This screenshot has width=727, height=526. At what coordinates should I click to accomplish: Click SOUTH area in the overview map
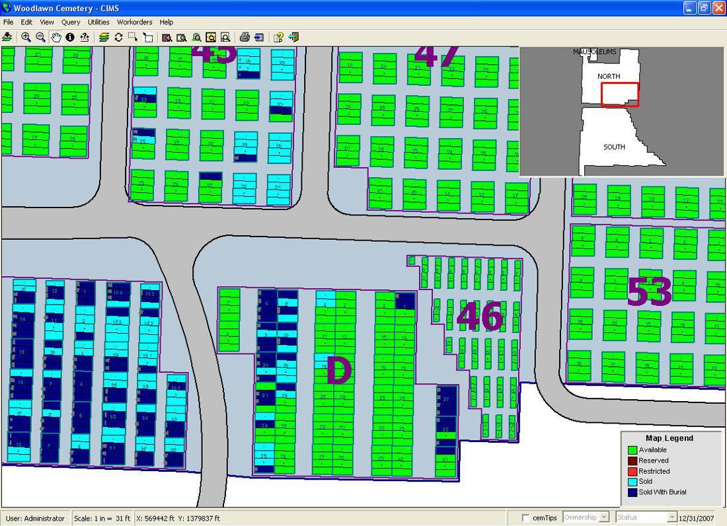pyautogui.click(x=614, y=147)
